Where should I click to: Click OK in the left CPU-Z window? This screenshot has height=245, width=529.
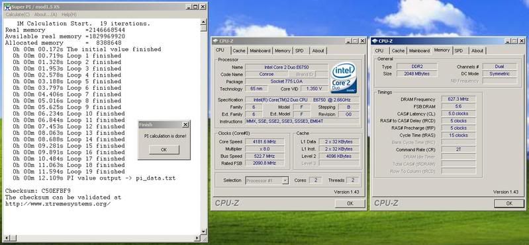coord(350,203)
